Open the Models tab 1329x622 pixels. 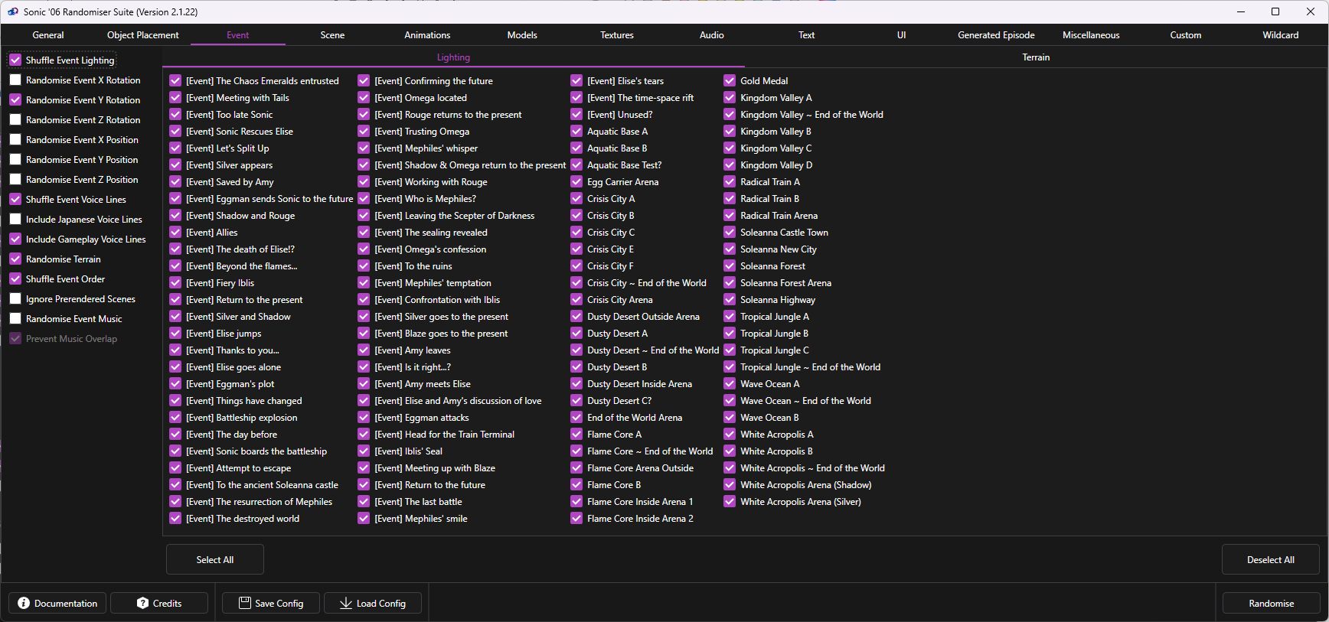click(522, 35)
